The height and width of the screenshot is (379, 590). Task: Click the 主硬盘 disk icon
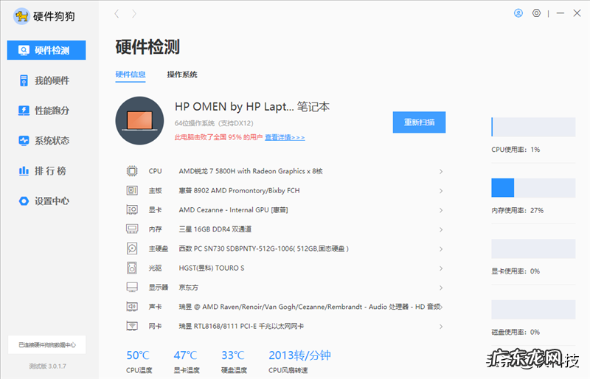(132, 248)
